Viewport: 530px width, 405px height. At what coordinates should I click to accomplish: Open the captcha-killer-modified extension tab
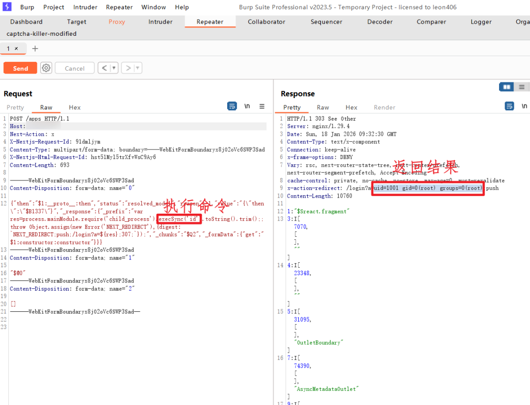[x=42, y=34]
